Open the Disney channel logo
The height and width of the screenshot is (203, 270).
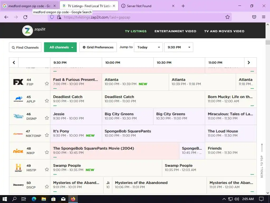pos(18,116)
